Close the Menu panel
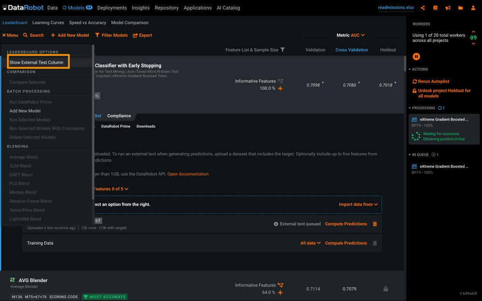The height and width of the screenshot is (301, 482). pos(10,35)
